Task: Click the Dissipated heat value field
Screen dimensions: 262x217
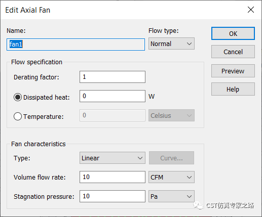Action: pos(113,96)
